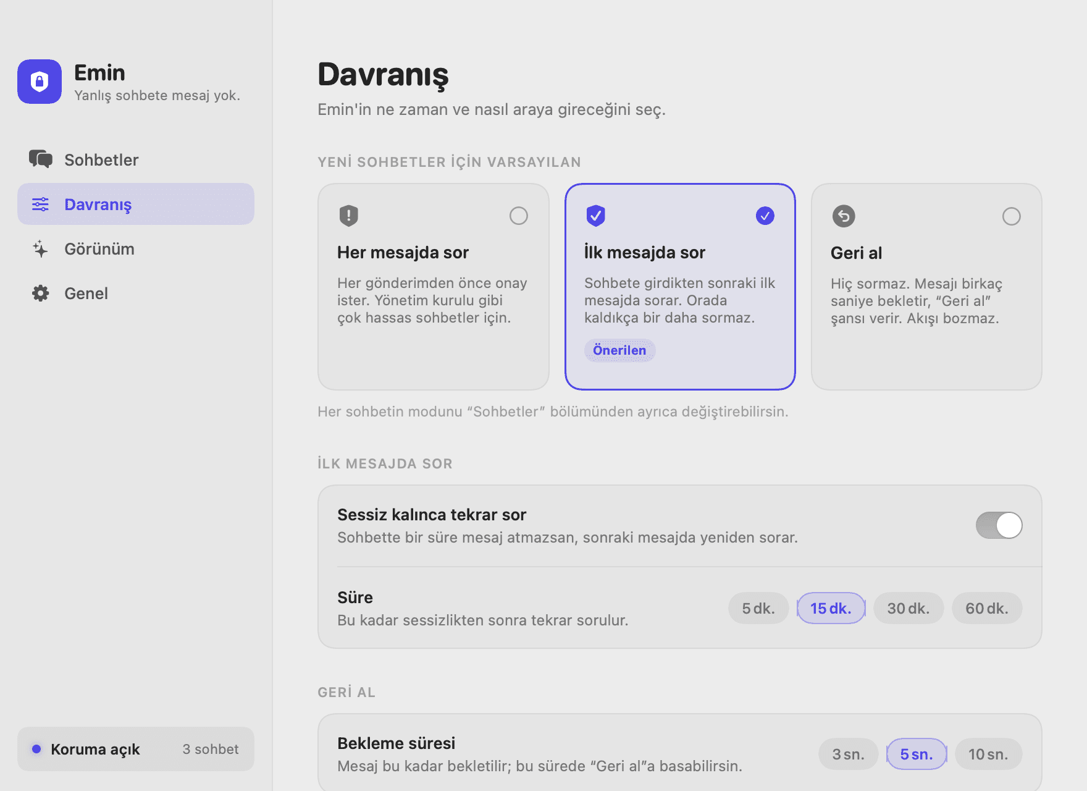The image size is (1087, 791).
Task: Click the 'Geri al' card title
Action: [856, 253]
